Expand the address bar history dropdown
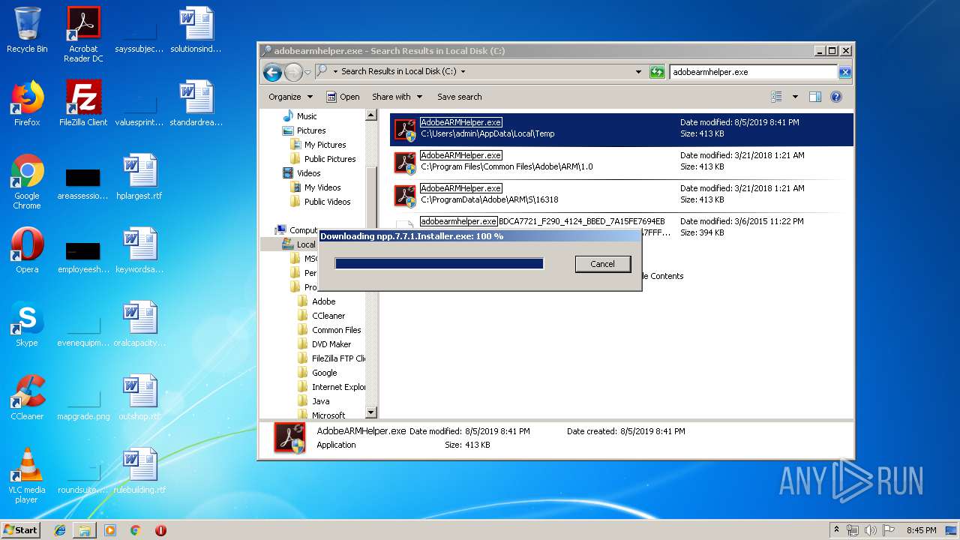The image size is (960, 540). 638,72
